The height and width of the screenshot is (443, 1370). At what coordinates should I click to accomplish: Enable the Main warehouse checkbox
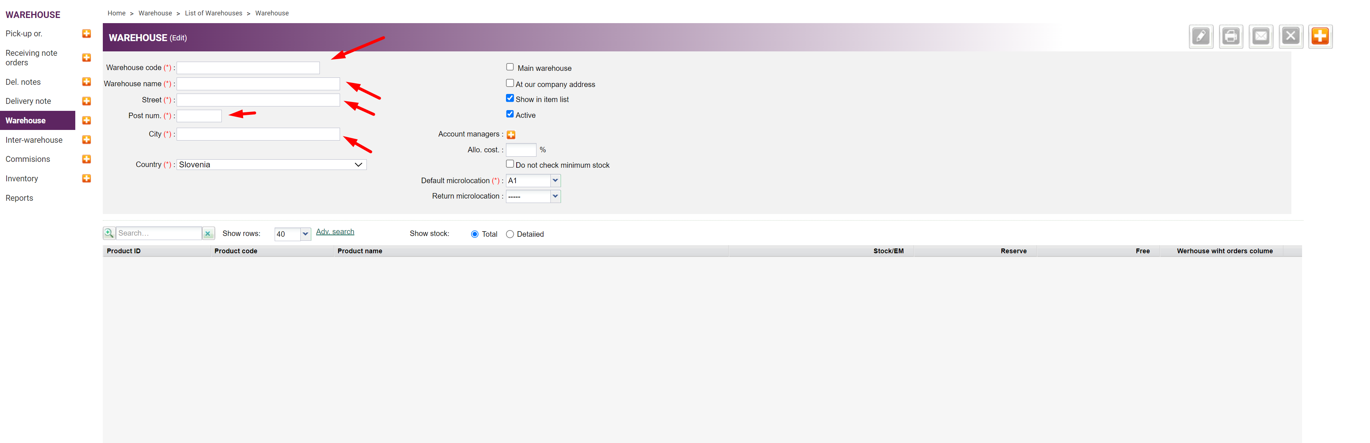pos(510,67)
